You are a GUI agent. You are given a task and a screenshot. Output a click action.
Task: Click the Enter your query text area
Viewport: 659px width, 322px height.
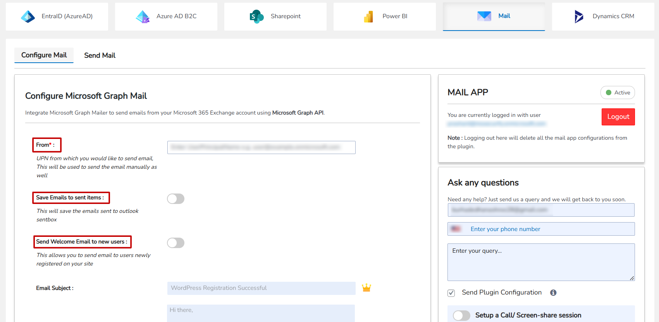[541, 262]
